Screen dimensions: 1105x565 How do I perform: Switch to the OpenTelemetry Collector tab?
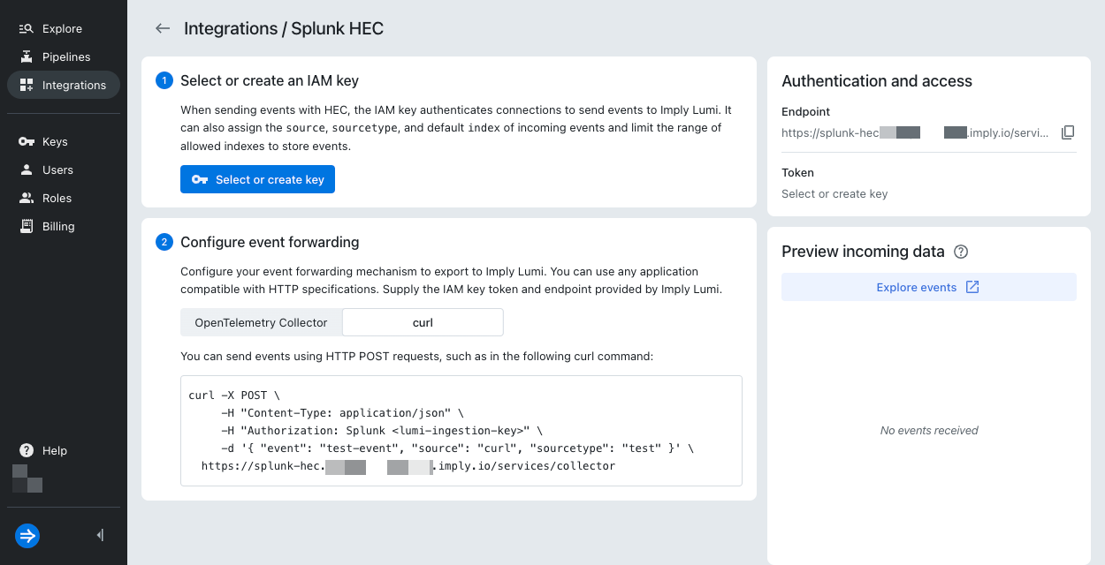pos(261,323)
